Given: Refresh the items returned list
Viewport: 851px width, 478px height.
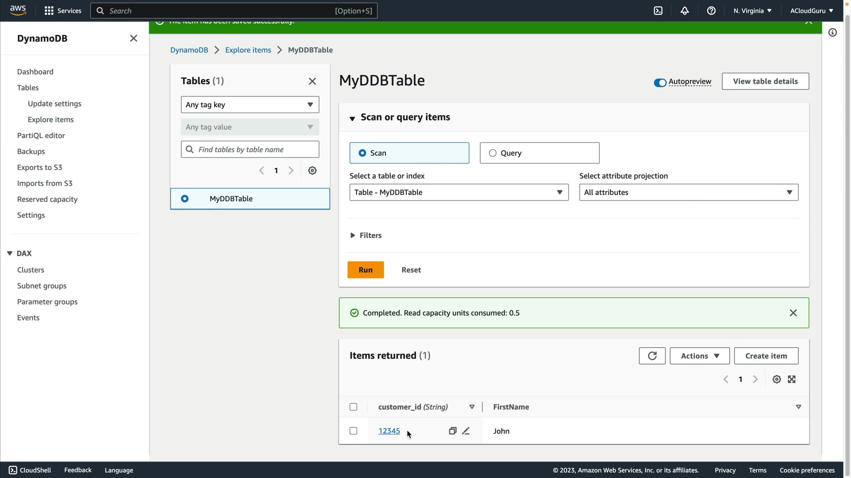Looking at the screenshot, I should [x=652, y=356].
